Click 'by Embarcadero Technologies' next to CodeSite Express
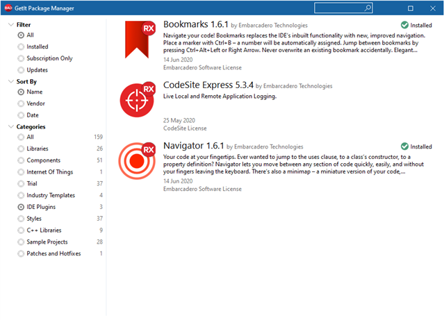The width and height of the screenshot is (444, 320). [x=294, y=86]
